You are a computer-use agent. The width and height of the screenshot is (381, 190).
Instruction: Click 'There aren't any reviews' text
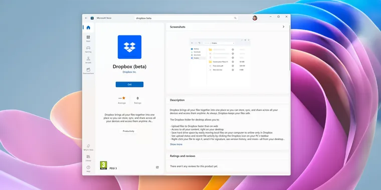coord(194,166)
